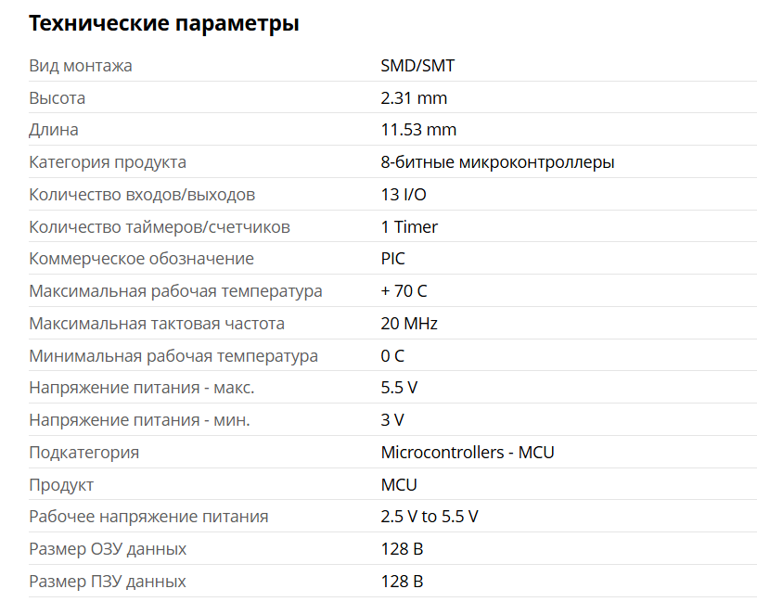Click 'Microcontrollers - MCU' subcategory value
757x602 pixels.
(x=468, y=453)
